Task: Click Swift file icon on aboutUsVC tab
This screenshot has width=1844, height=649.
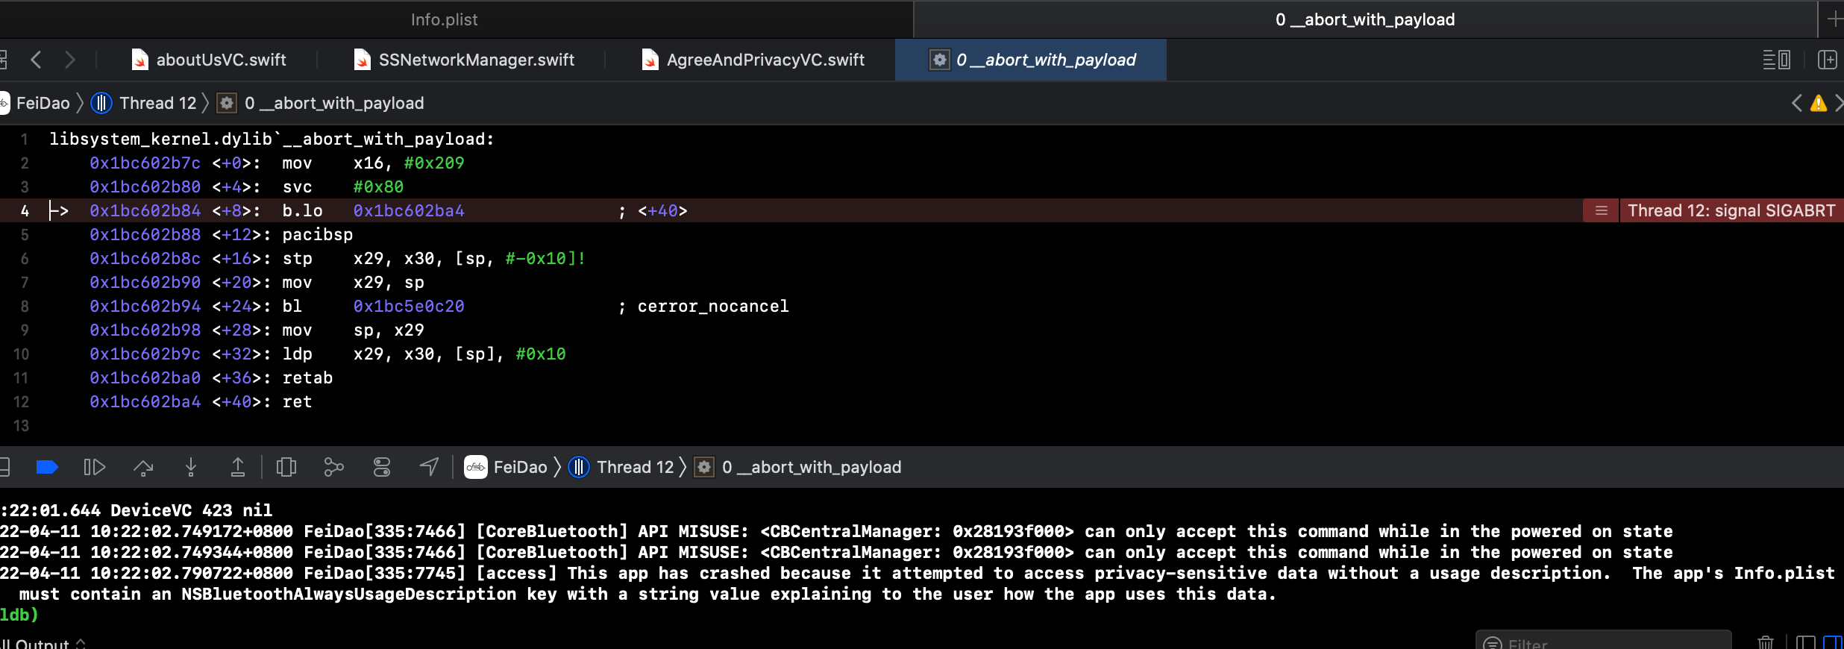Action: 139,60
